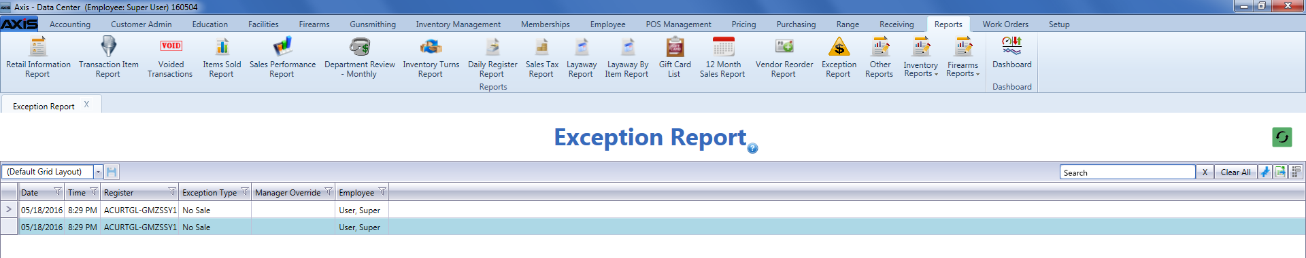The width and height of the screenshot is (1306, 258).
Task: Export grid data with the export icon
Action: tap(1280, 172)
